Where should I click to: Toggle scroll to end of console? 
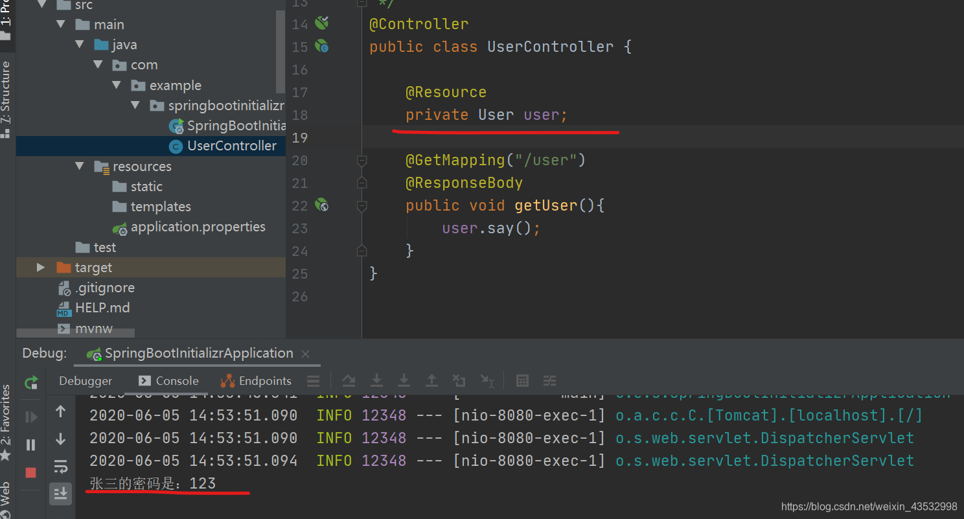(61, 494)
